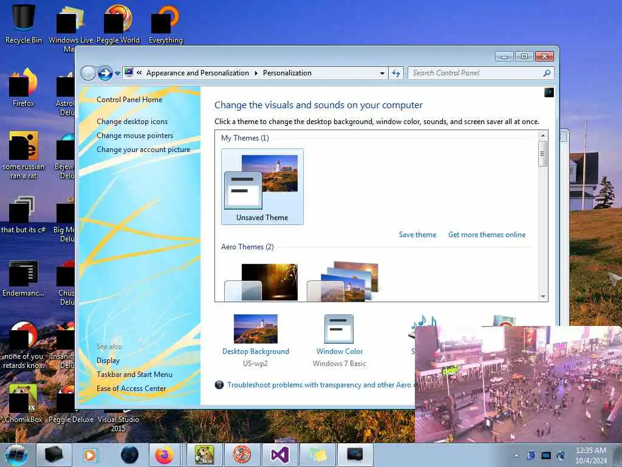Click the double chevron in address bar

click(x=139, y=73)
